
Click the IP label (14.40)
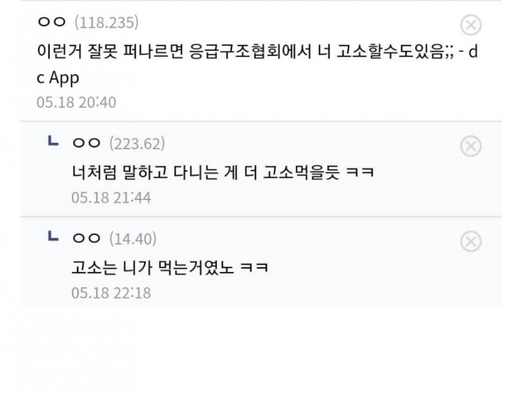(x=133, y=239)
